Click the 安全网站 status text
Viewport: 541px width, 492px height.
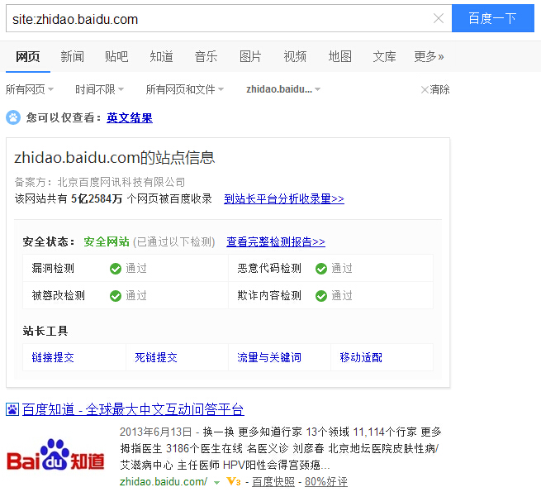pos(107,241)
